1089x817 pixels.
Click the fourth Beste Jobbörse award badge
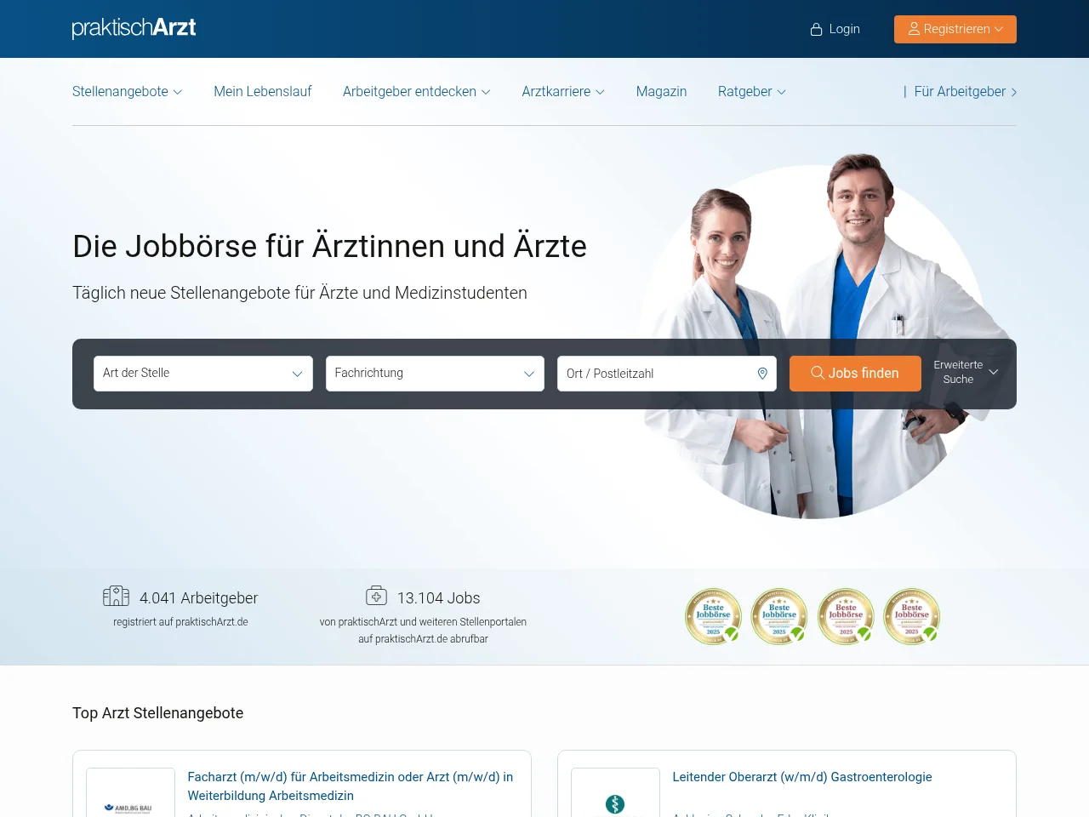[x=912, y=616]
